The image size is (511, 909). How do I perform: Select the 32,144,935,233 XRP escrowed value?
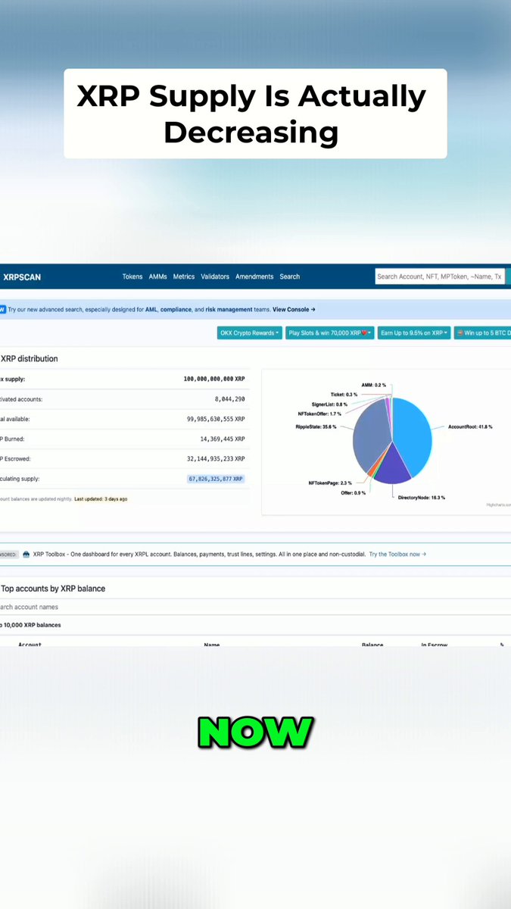[x=217, y=458]
